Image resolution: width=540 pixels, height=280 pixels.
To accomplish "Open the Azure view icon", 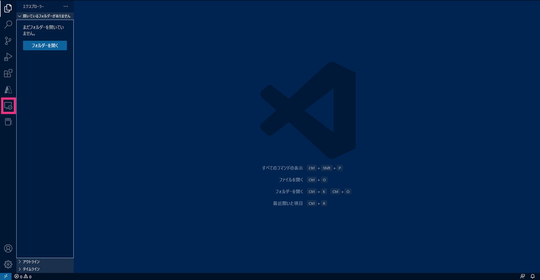I will coord(8,89).
